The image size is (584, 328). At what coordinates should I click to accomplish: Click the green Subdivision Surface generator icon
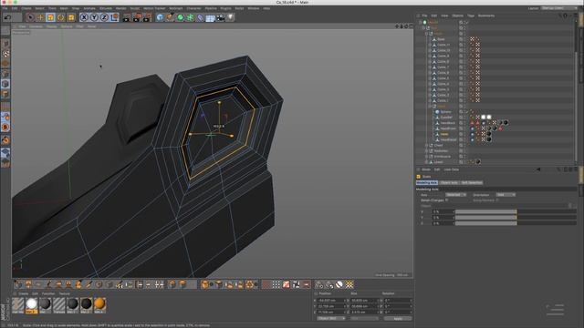click(x=181, y=17)
